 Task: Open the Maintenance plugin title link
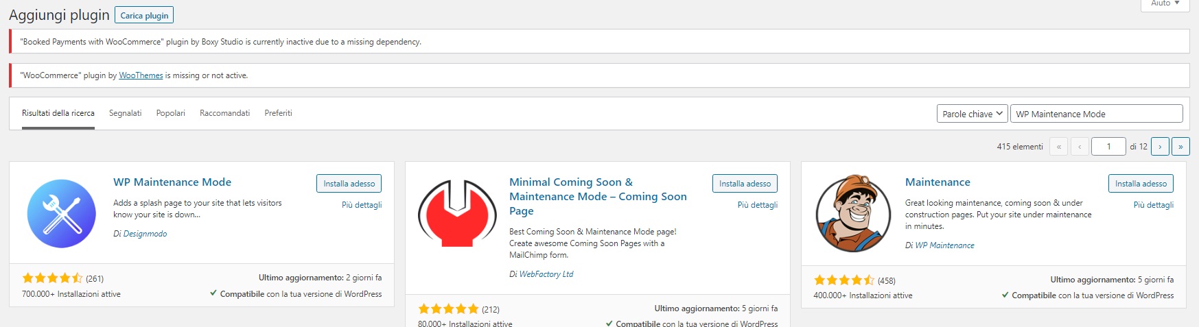point(938,182)
